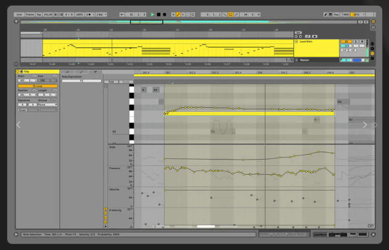Click the fourth yellow expression lane toggle icon
The height and width of the screenshot is (250, 389).
pyautogui.click(x=106, y=222)
